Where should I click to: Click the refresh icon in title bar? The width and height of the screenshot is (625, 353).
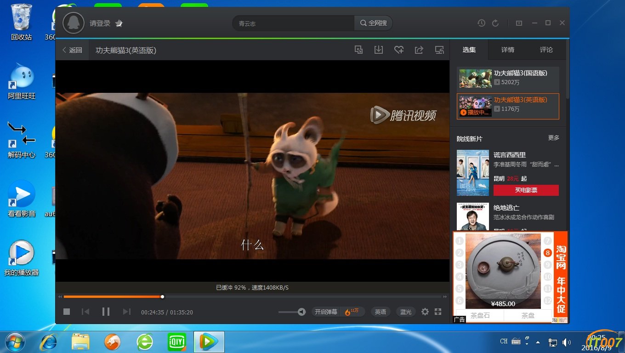click(x=495, y=23)
